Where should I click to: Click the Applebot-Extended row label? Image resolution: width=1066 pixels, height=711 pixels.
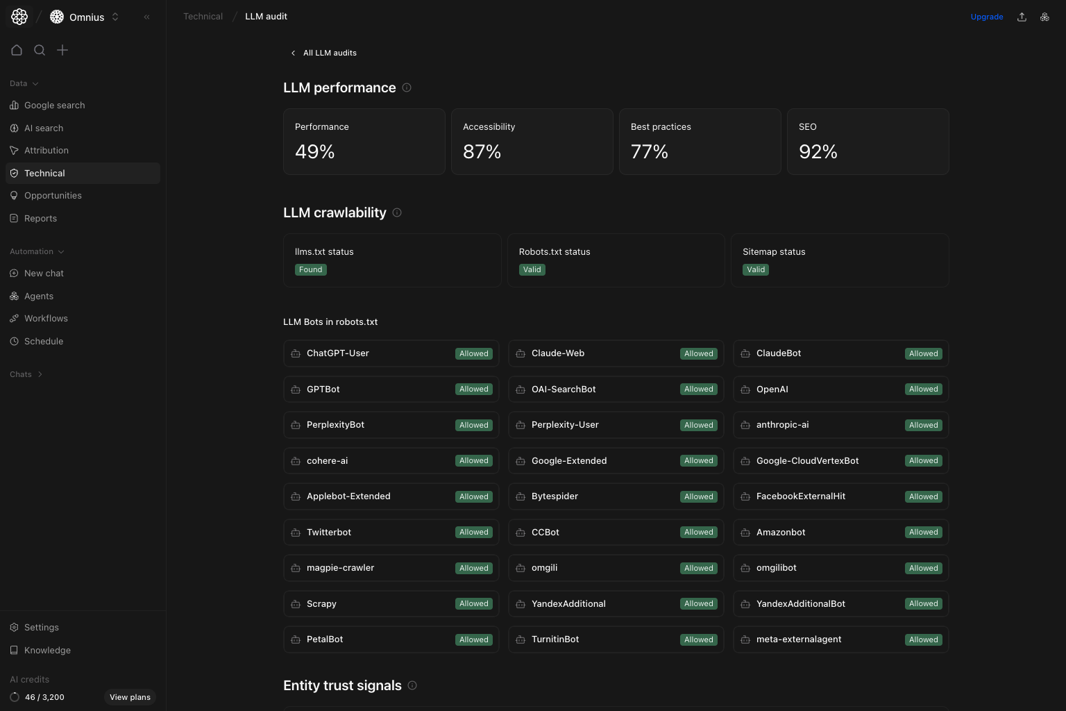pos(348,496)
